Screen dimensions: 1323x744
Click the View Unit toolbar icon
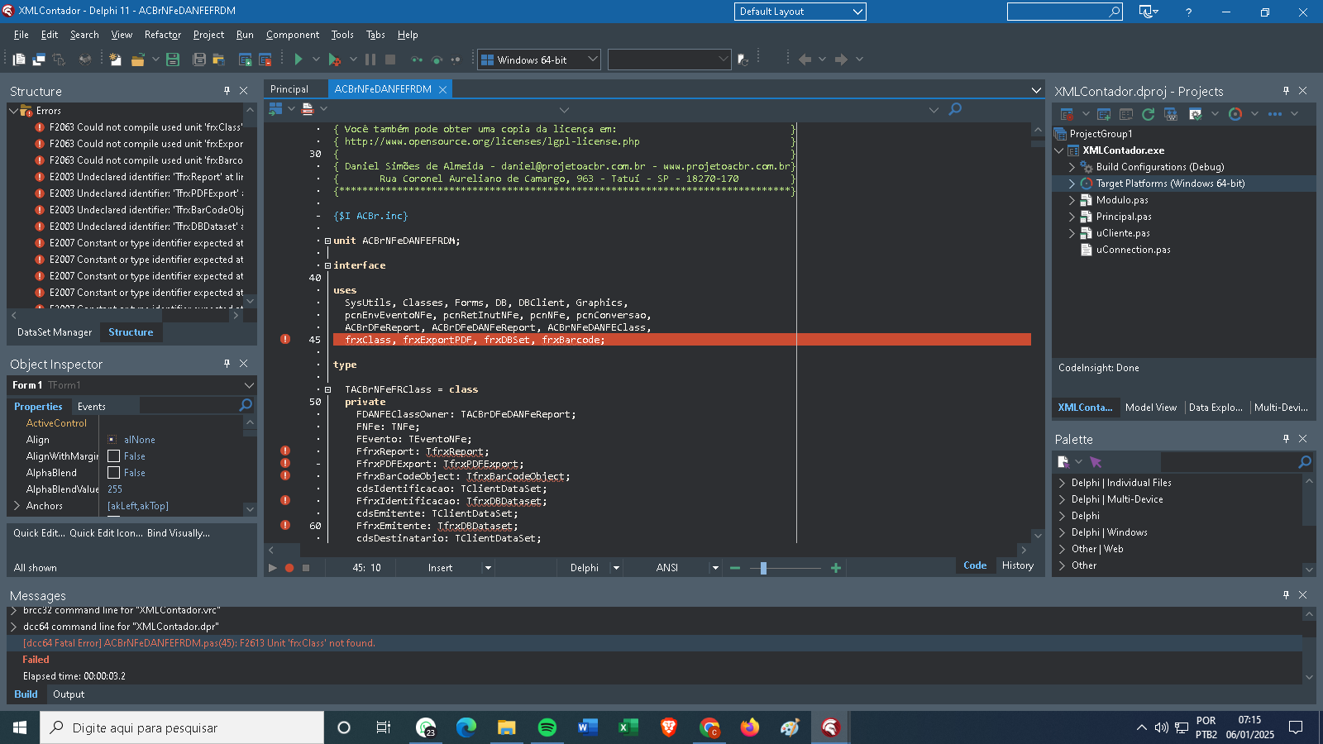coord(19,60)
